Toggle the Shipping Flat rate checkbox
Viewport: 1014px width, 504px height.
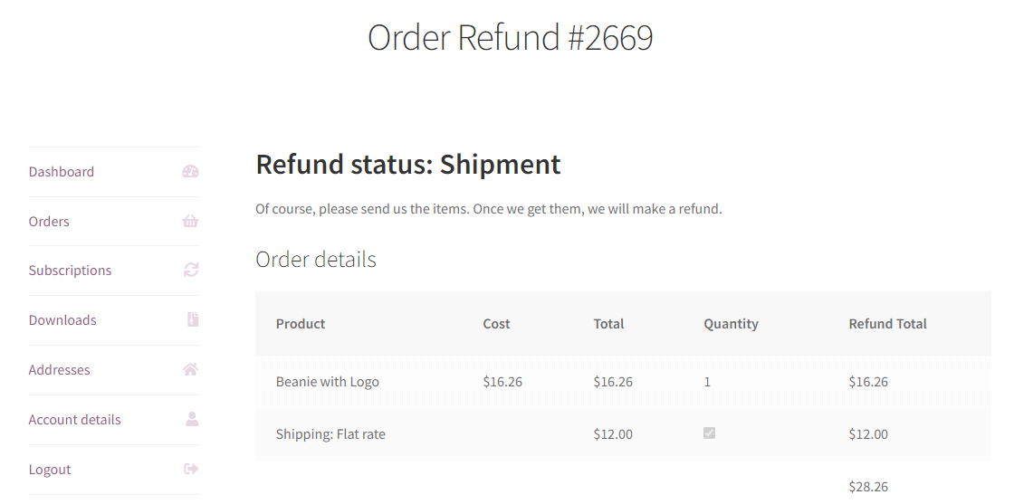pyautogui.click(x=710, y=433)
